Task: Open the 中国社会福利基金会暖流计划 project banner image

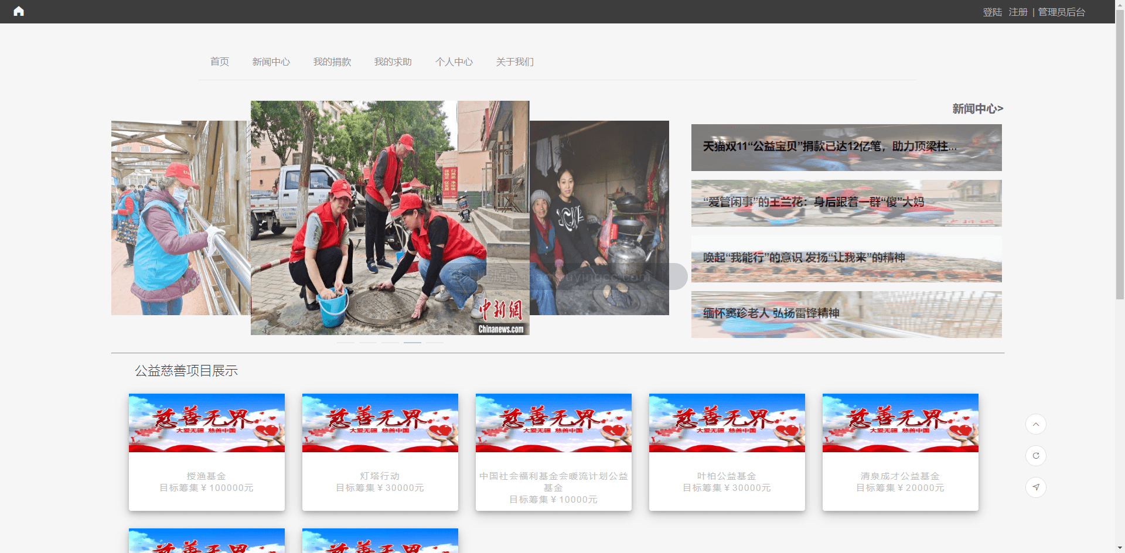Action: tap(554, 423)
